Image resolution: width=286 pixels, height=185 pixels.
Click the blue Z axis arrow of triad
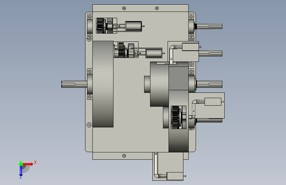21,171
